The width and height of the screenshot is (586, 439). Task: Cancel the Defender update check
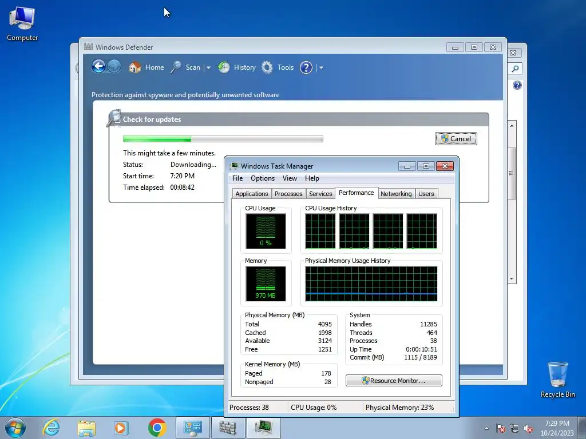[x=456, y=139]
